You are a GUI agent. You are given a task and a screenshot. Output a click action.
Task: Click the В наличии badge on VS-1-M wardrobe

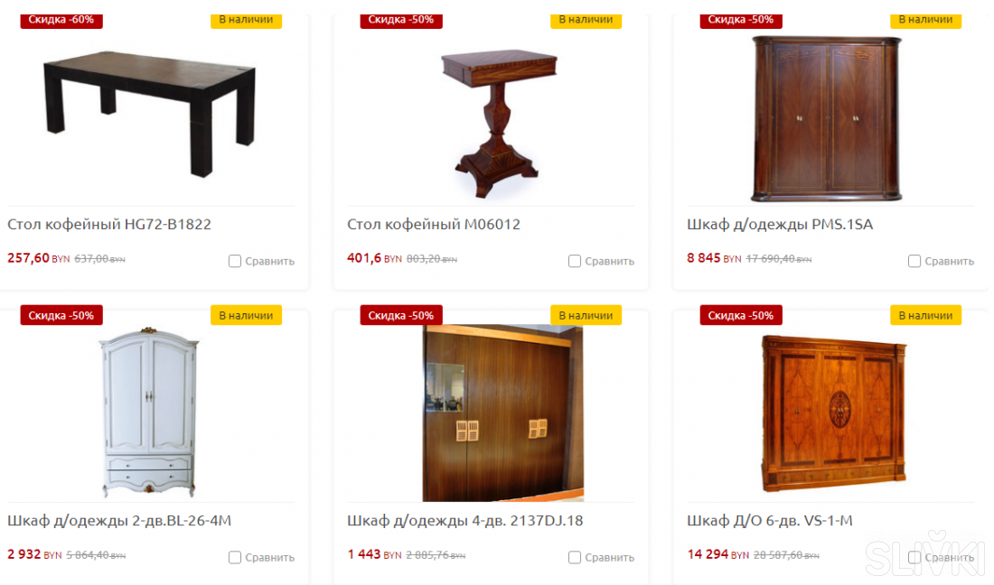(925, 315)
